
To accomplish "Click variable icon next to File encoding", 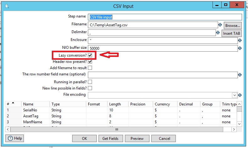I will click(x=240, y=95).
